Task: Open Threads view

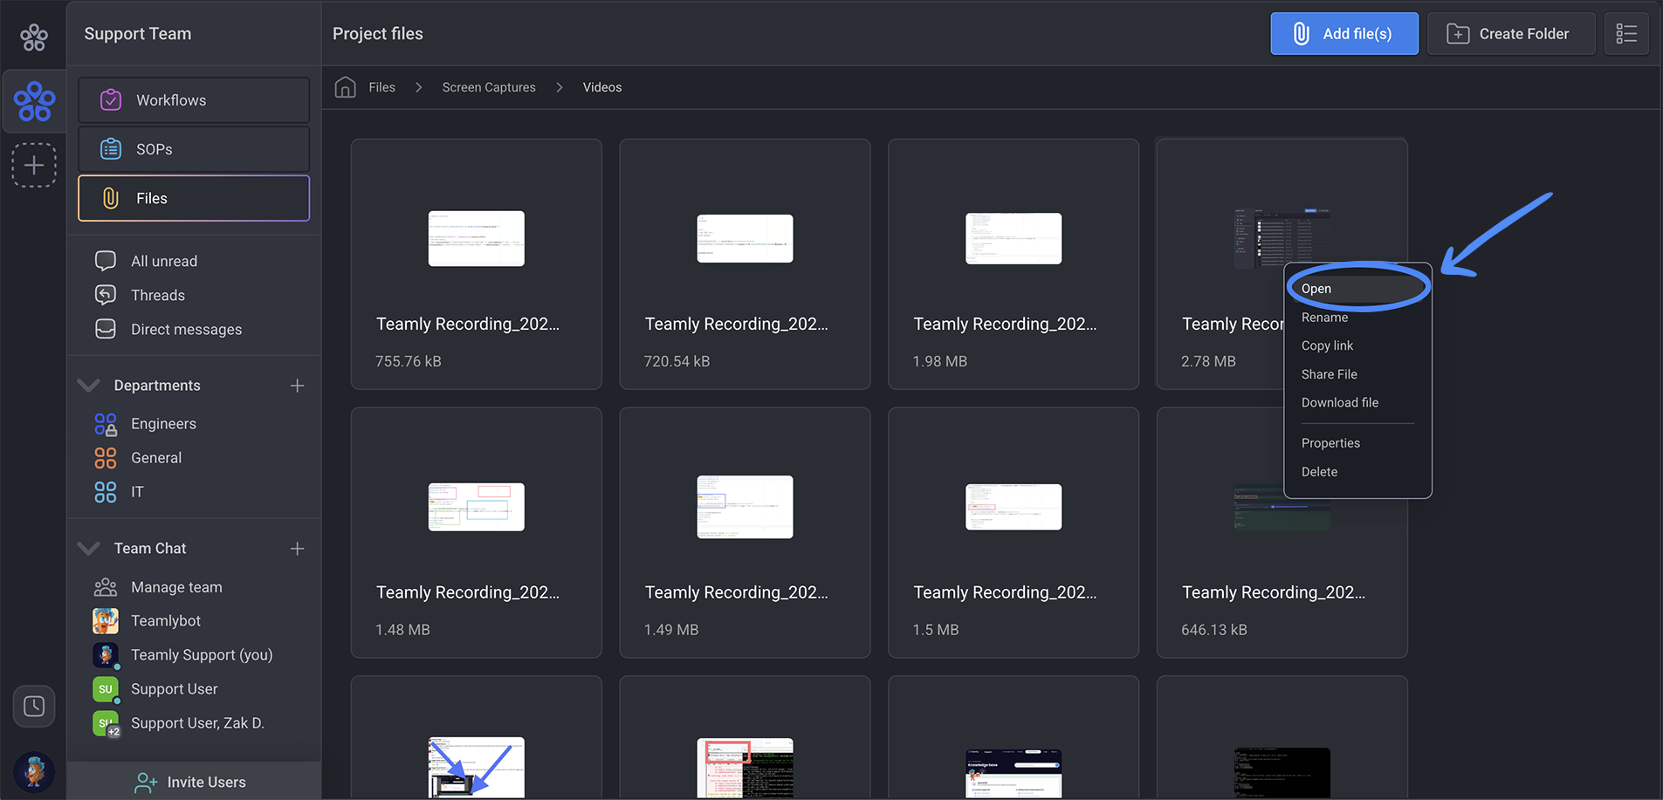Action: pos(158,295)
